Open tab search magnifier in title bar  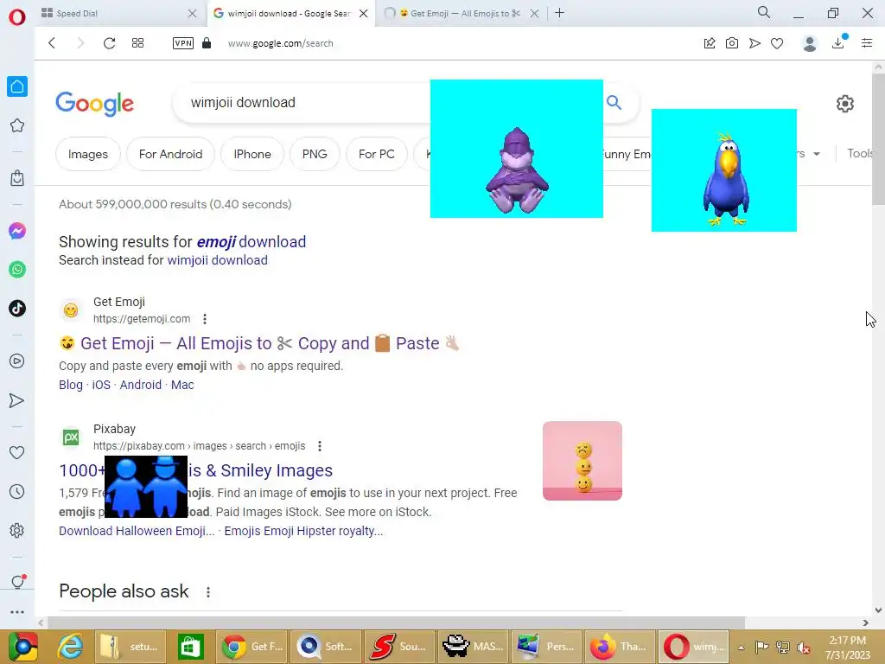click(764, 12)
